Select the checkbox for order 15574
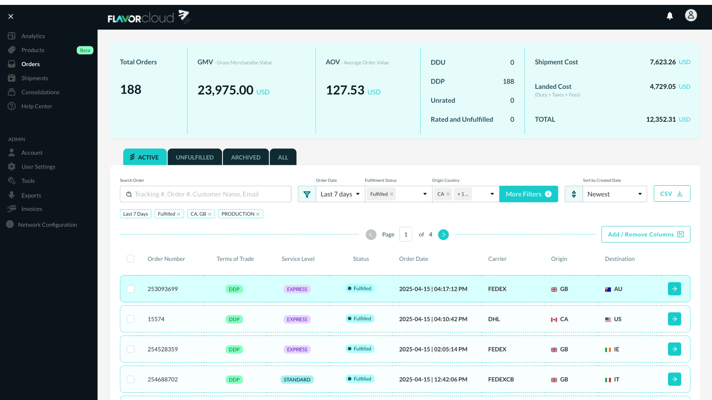The image size is (712, 400). coord(130,319)
